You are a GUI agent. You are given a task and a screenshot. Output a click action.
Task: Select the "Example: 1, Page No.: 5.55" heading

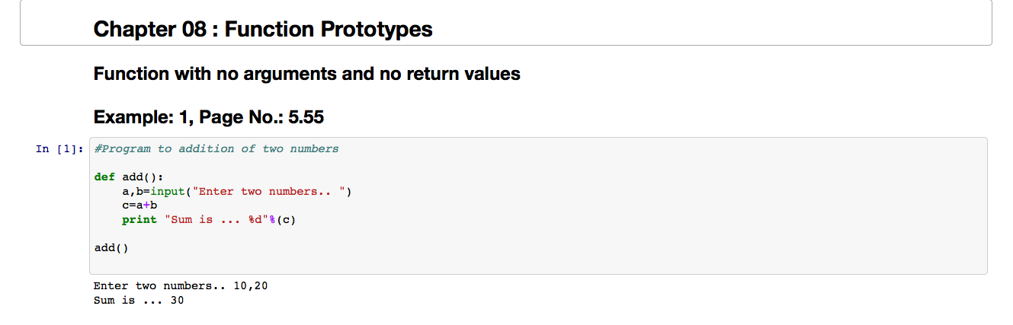point(213,117)
